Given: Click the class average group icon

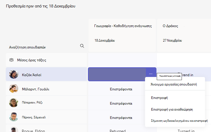Looking at the screenshot, I should coord(11,60).
